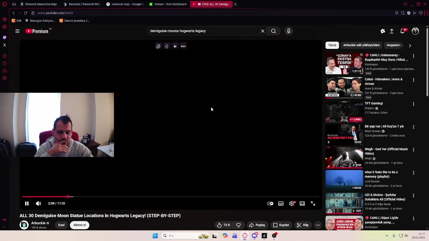Select the Hogwarts chip
Image resolution: width=429 pixels, height=241 pixels.
(x=394, y=45)
